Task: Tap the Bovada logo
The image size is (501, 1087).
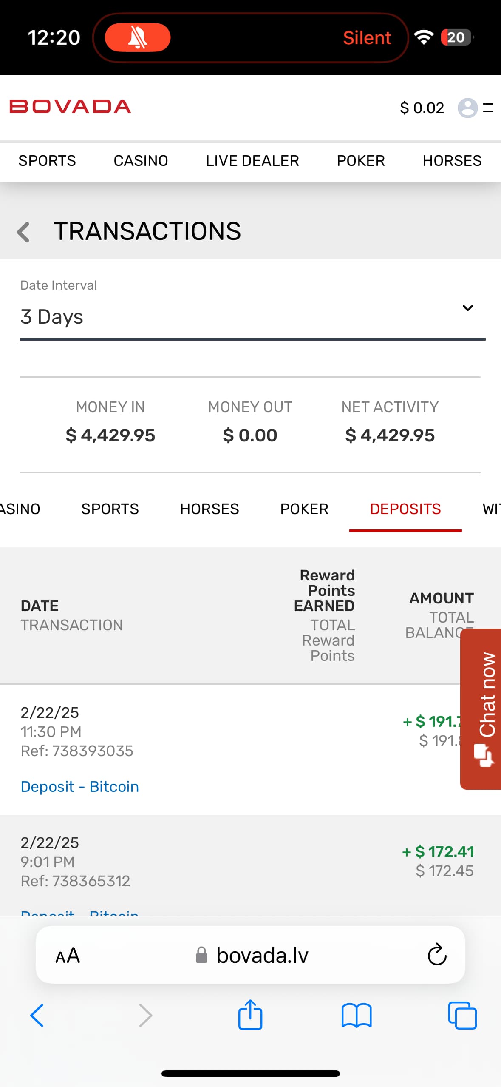Action: tap(70, 107)
